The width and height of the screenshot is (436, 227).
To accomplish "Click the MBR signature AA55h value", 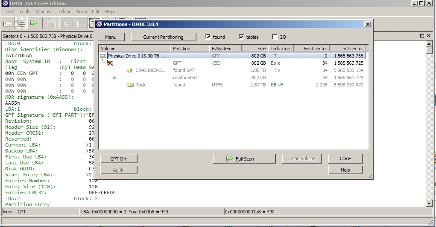I will pyautogui.click(x=12, y=103).
